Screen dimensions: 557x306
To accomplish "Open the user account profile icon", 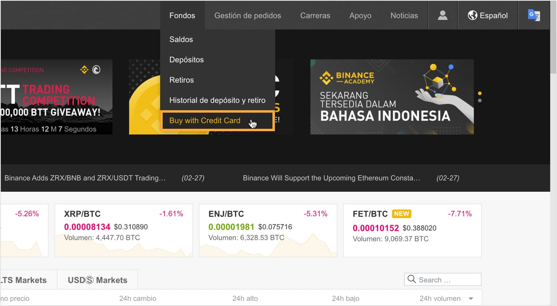I will [x=443, y=15].
